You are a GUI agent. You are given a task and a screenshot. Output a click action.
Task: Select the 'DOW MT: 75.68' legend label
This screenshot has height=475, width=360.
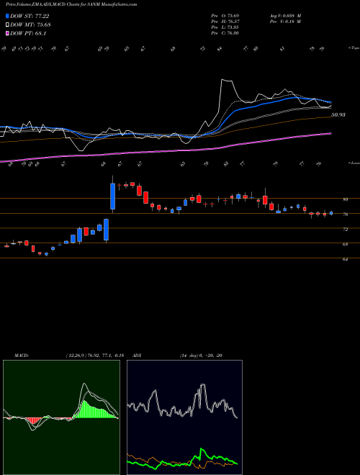(x=30, y=25)
